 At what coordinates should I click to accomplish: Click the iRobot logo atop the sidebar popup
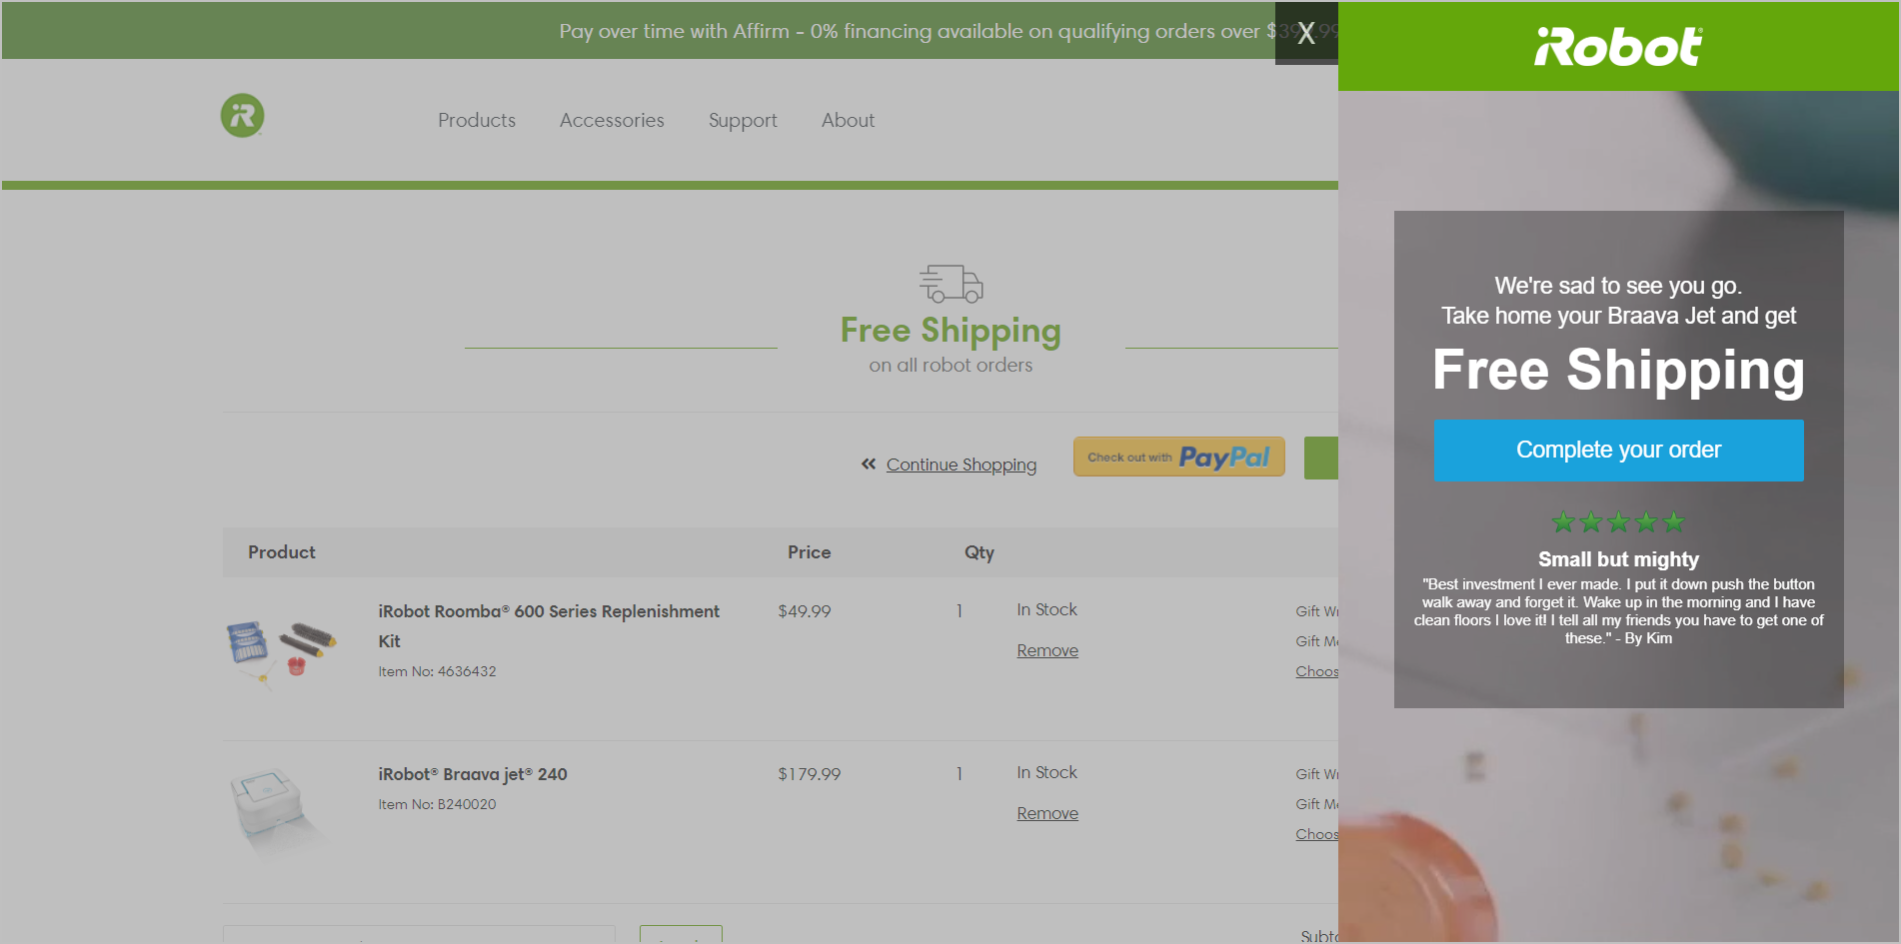point(1616,44)
